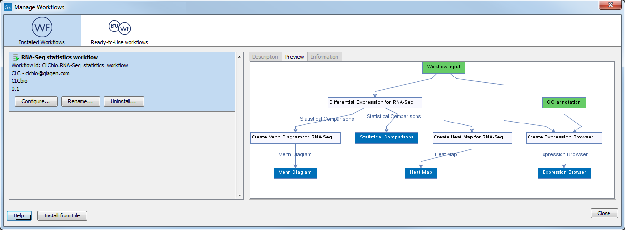Click the Workflow id text line
The height and width of the screenshot is (230, 625).
tap(69, 65)
